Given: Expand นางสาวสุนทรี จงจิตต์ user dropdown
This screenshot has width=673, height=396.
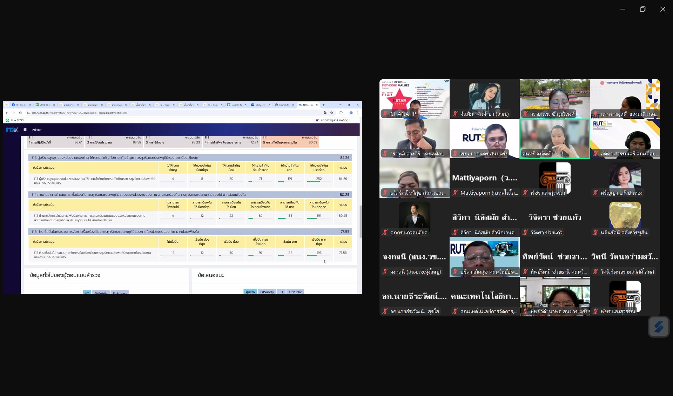Looking at the screenshot, I should (336, 120).
